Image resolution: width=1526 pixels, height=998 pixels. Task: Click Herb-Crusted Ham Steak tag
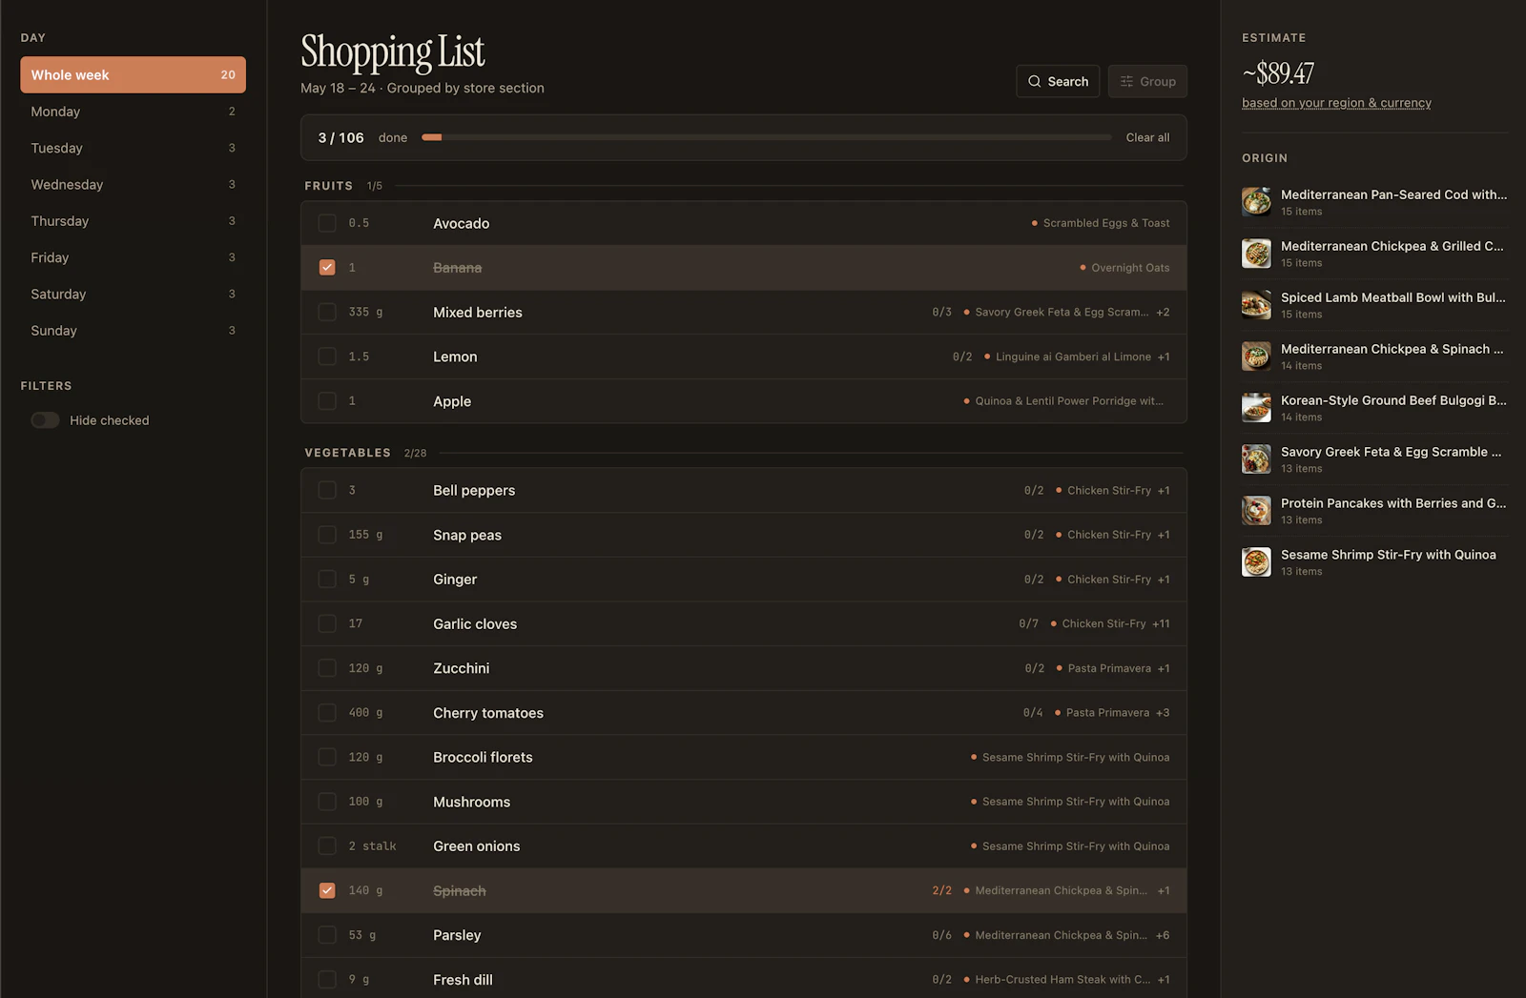(1056, 980)
